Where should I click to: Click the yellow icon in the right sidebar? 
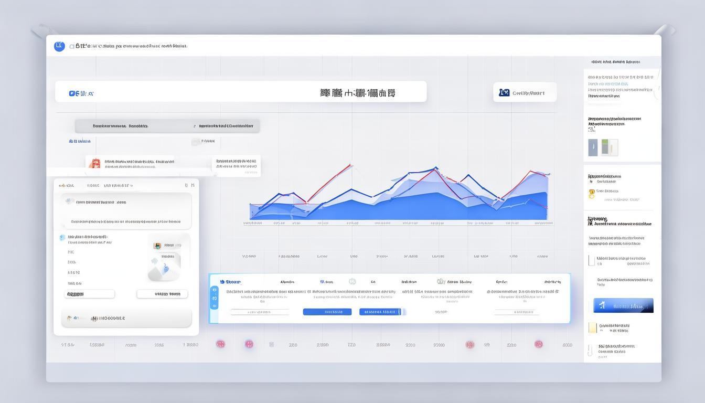click(x=592, y=194)
